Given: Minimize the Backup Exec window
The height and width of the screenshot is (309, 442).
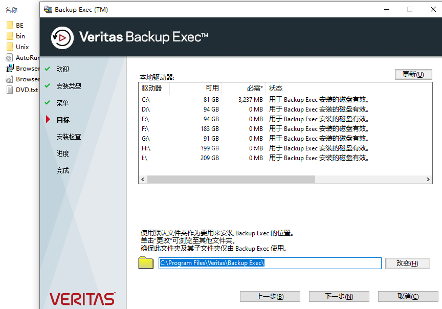Looking at the screenshot, I should coord(387,9).
